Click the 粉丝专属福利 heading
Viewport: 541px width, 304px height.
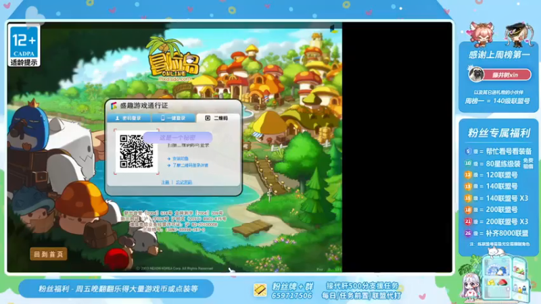499,132
